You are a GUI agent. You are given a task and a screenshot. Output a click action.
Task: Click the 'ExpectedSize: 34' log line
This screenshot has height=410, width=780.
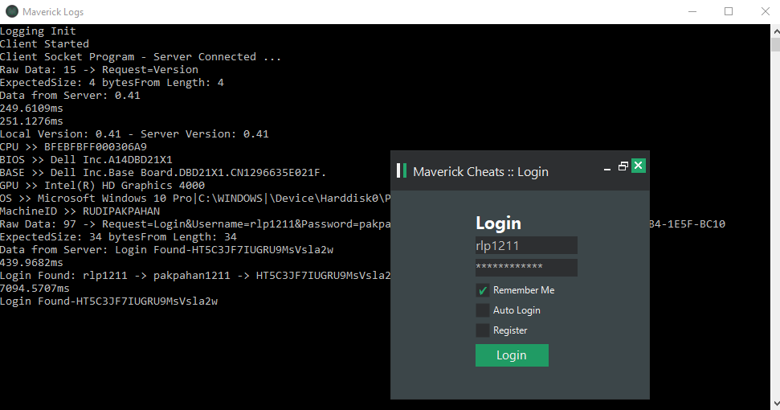(118, 237)
